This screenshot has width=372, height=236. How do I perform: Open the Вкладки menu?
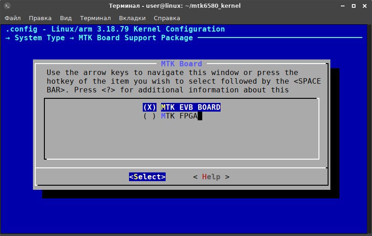[132, 18]
